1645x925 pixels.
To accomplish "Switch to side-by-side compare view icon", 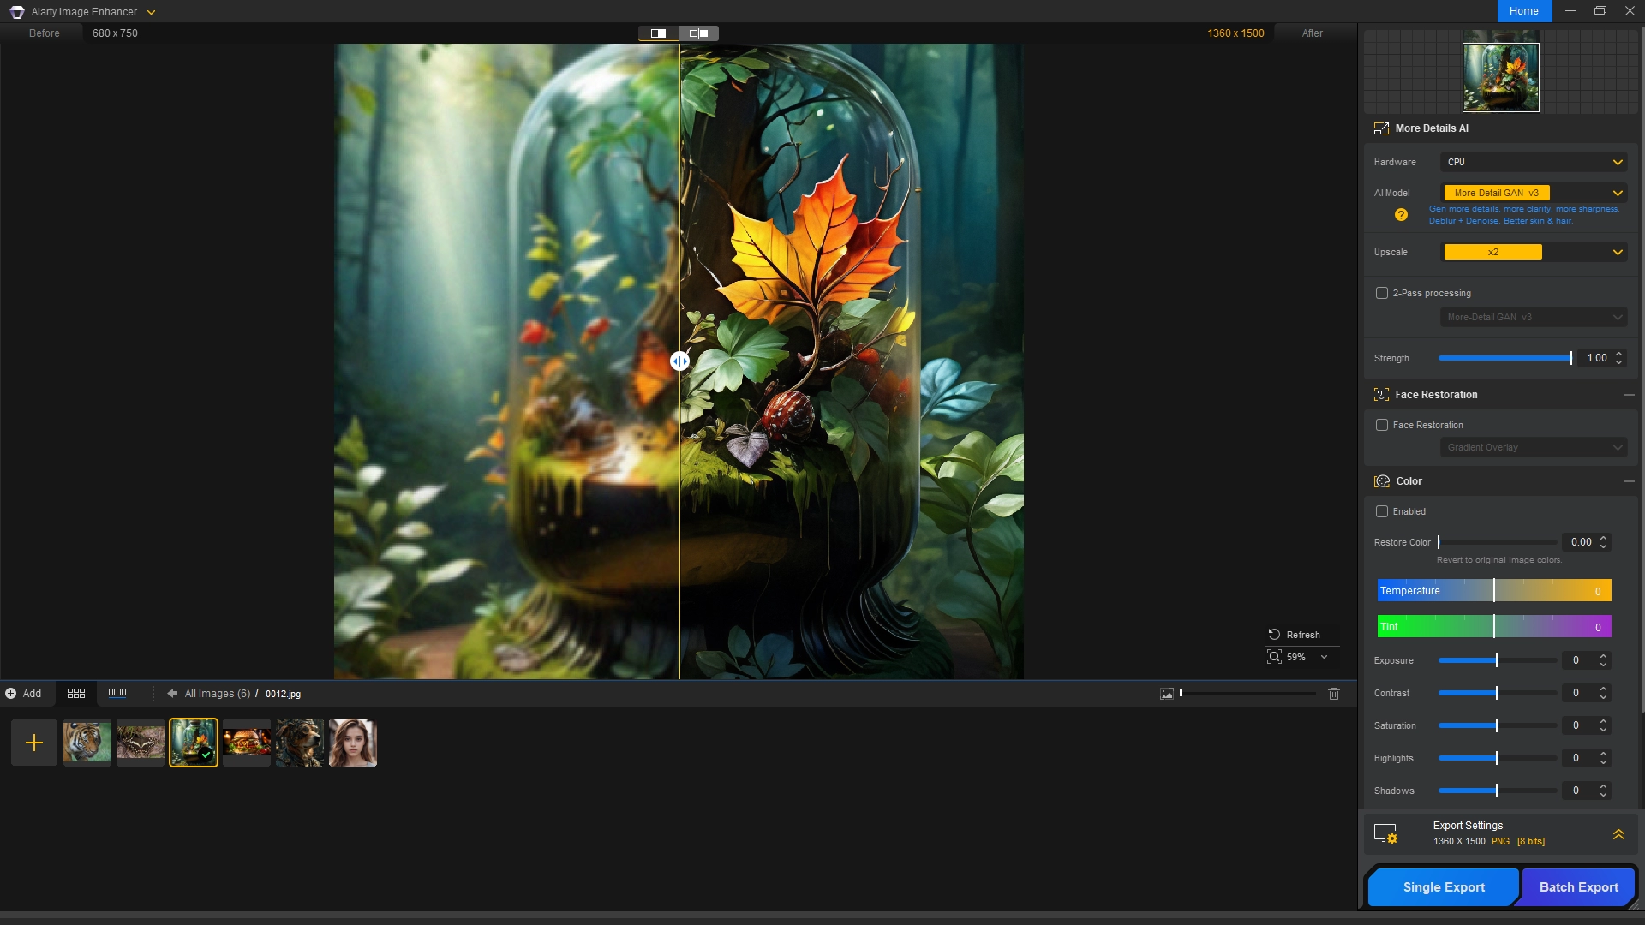I will [698, 33].
